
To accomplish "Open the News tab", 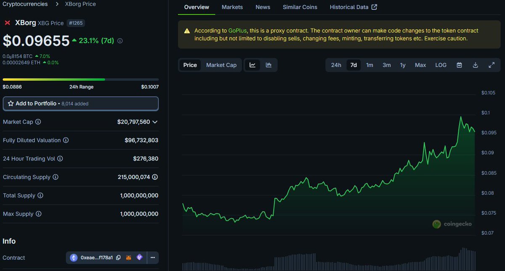I will (x=263, y=7).
